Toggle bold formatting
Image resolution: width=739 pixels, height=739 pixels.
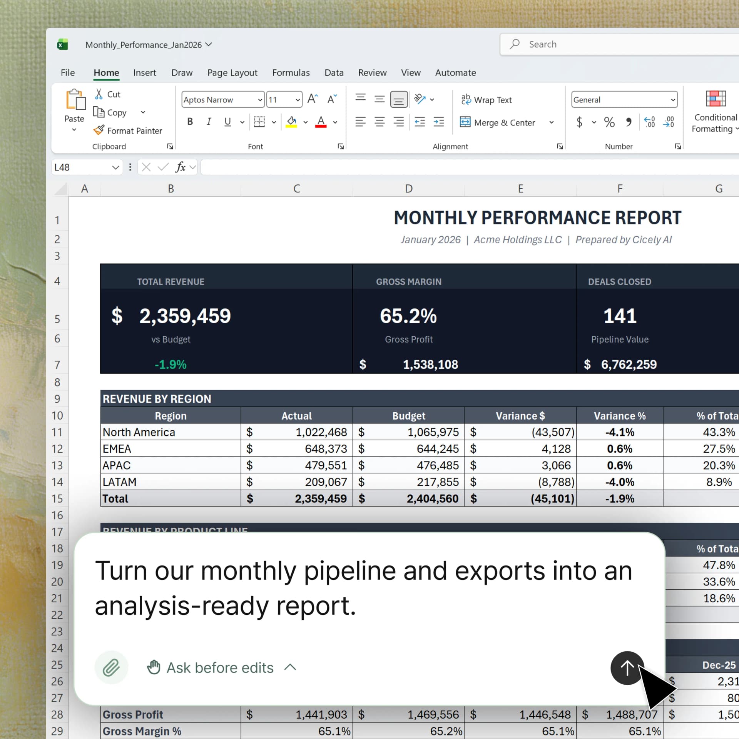pyautogui.click(x=189, y=122)
